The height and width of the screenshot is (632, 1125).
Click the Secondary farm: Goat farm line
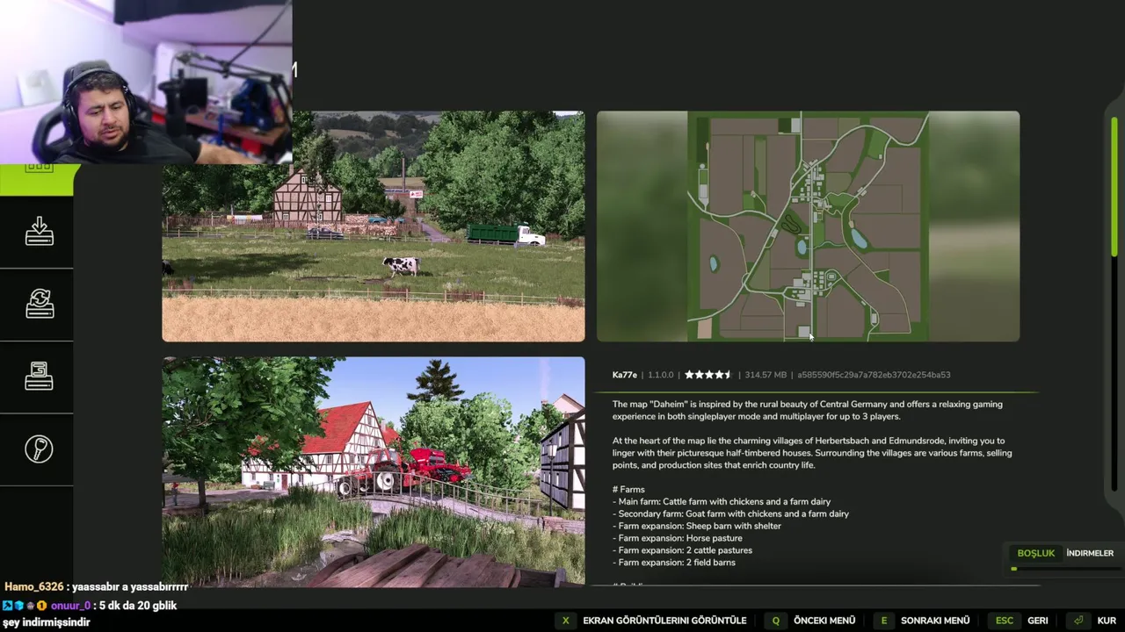(x=730, y=513)
